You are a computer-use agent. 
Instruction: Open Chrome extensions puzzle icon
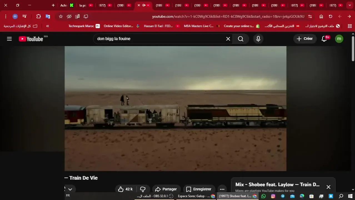(x=39, y=16)
